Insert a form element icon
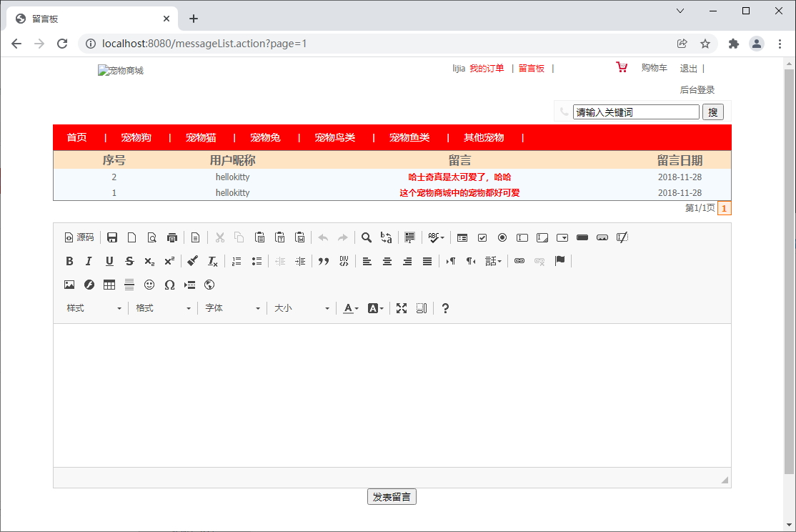Screen dimensions: 796x532 [x=462, y=237]
